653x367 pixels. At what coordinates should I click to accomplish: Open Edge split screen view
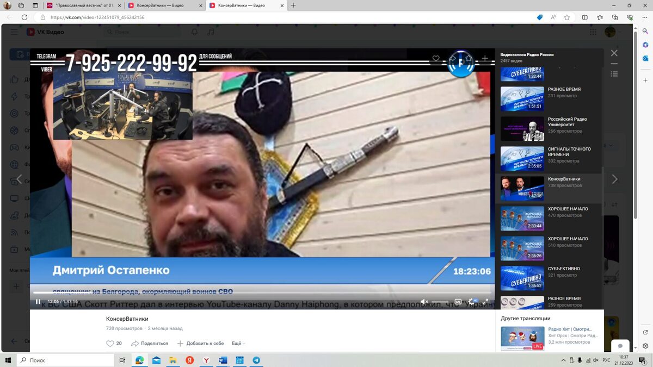pyautogui.click(x=585, y=17)
